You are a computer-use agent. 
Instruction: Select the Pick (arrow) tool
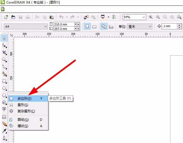click(4, 38)
